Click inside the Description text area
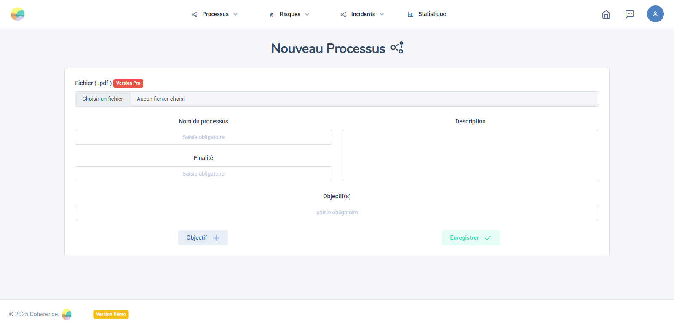 click(470, 155)
